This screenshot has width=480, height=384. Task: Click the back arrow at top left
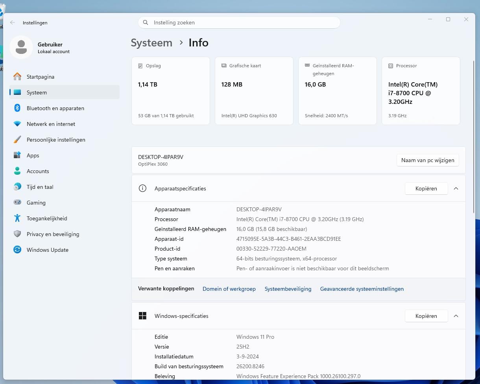tap(12, 22)
